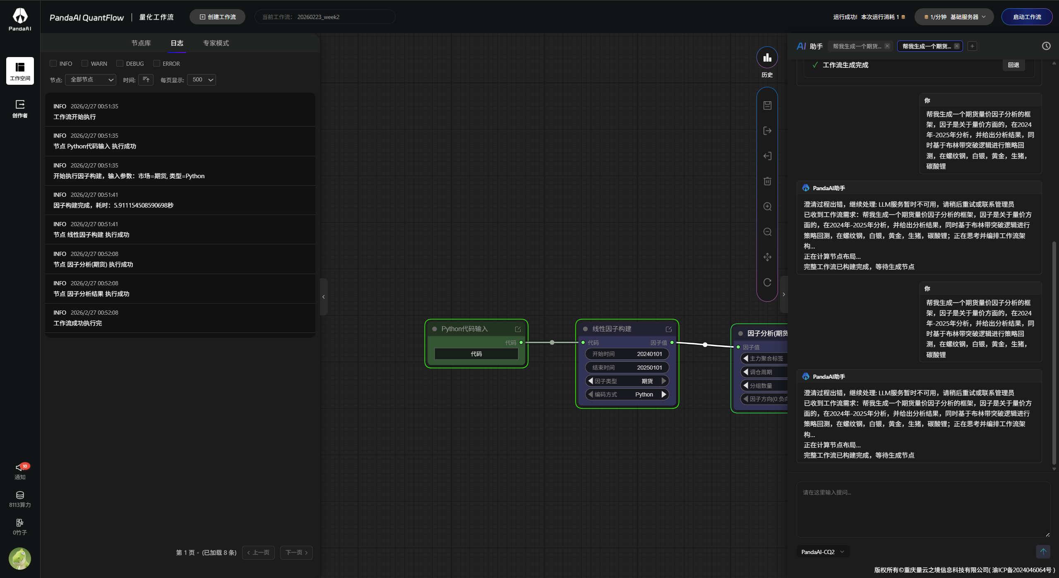Enable the WARN log filter checkbox
The width and height of the screenshot is (1059, 578).
85,63
